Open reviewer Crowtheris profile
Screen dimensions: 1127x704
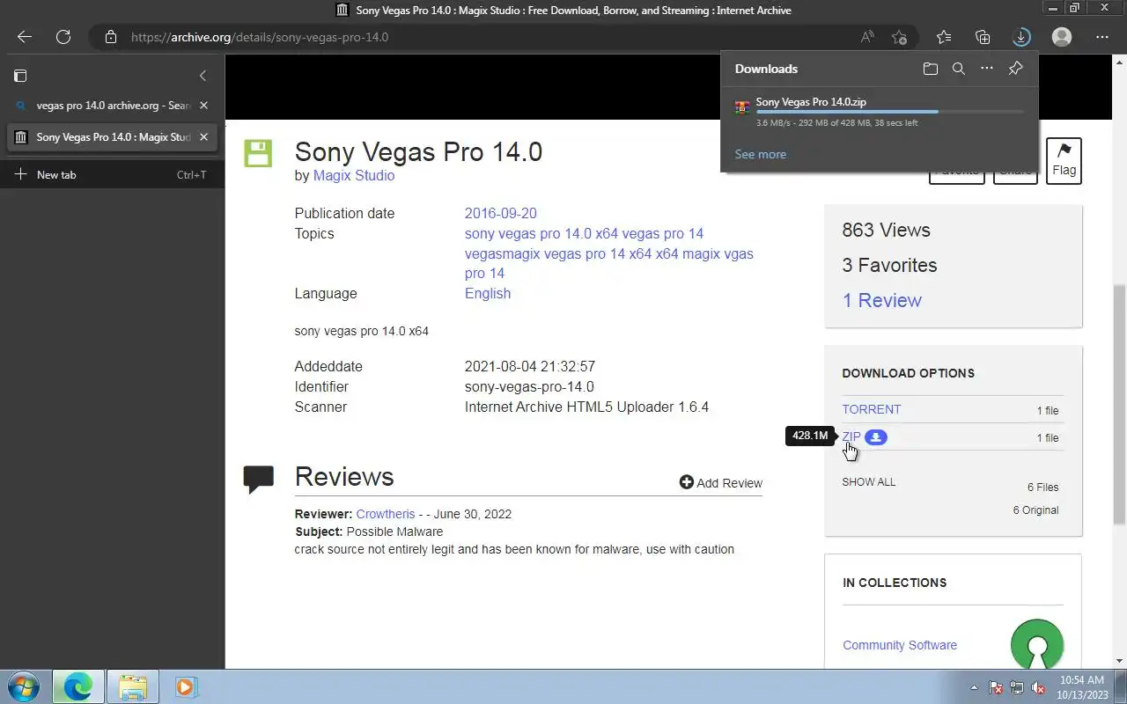coord(386,514)
